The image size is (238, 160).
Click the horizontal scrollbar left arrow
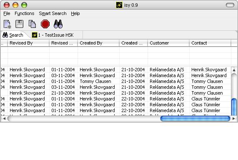[x=4, y=118]
